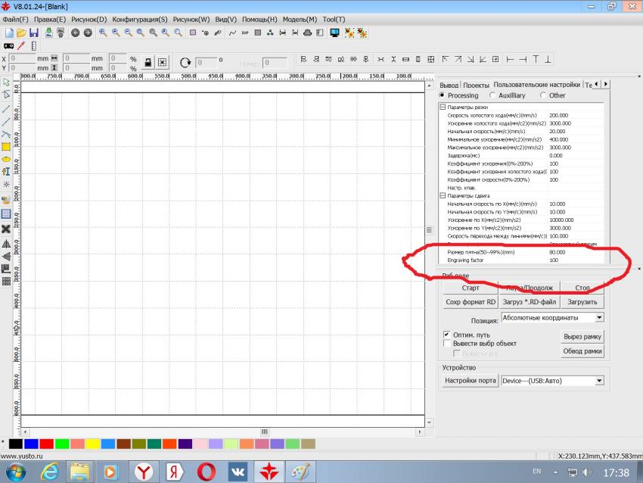643x483 pixels.
Task: Click the undo arrow icon
Action: 75,33
